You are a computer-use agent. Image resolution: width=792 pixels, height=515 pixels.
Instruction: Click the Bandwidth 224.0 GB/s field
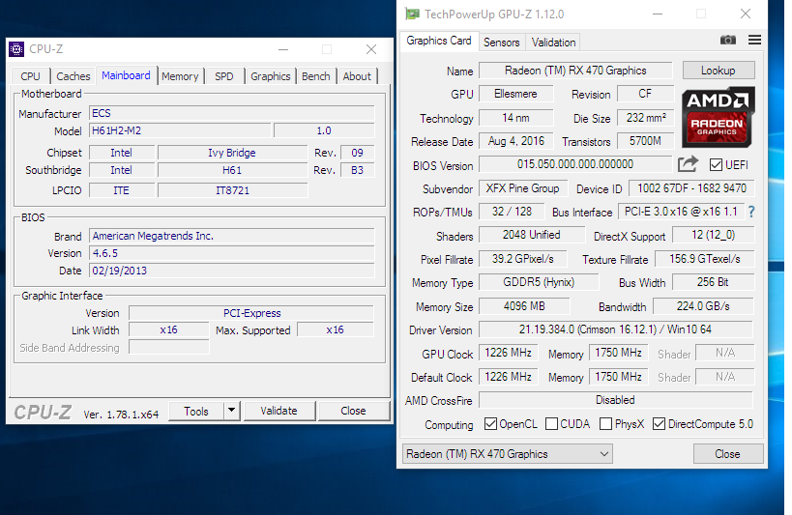pos(703,306)
